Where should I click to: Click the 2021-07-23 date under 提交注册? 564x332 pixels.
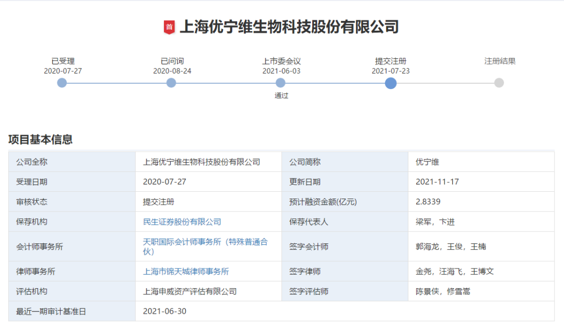pyautogui.click(x=391, y=71)
